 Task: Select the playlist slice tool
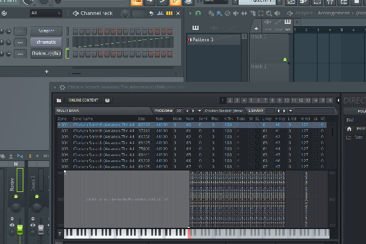point(252,13)
